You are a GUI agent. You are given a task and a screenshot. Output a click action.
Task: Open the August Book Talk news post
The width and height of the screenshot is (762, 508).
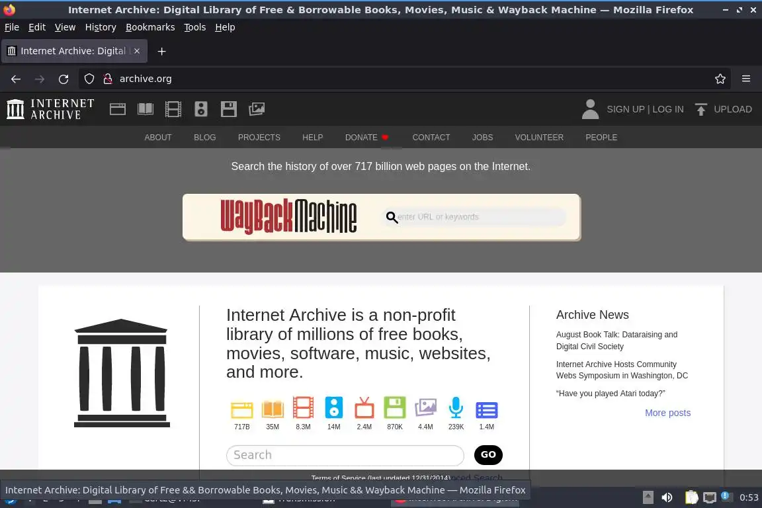[616, 340]
